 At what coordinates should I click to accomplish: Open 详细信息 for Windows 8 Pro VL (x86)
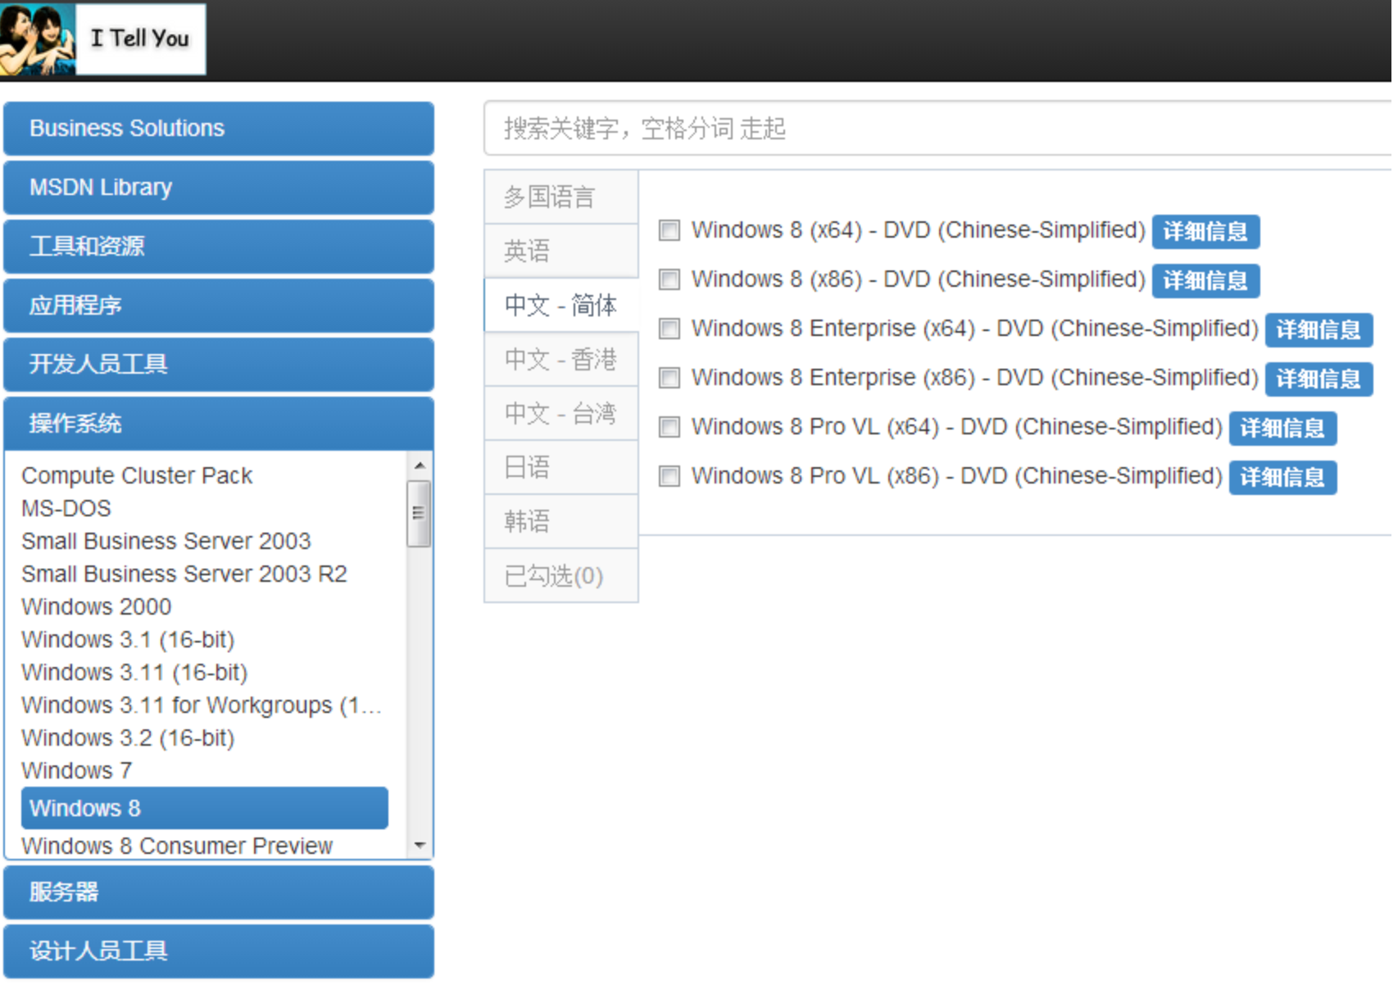(x=1282, y=477)
